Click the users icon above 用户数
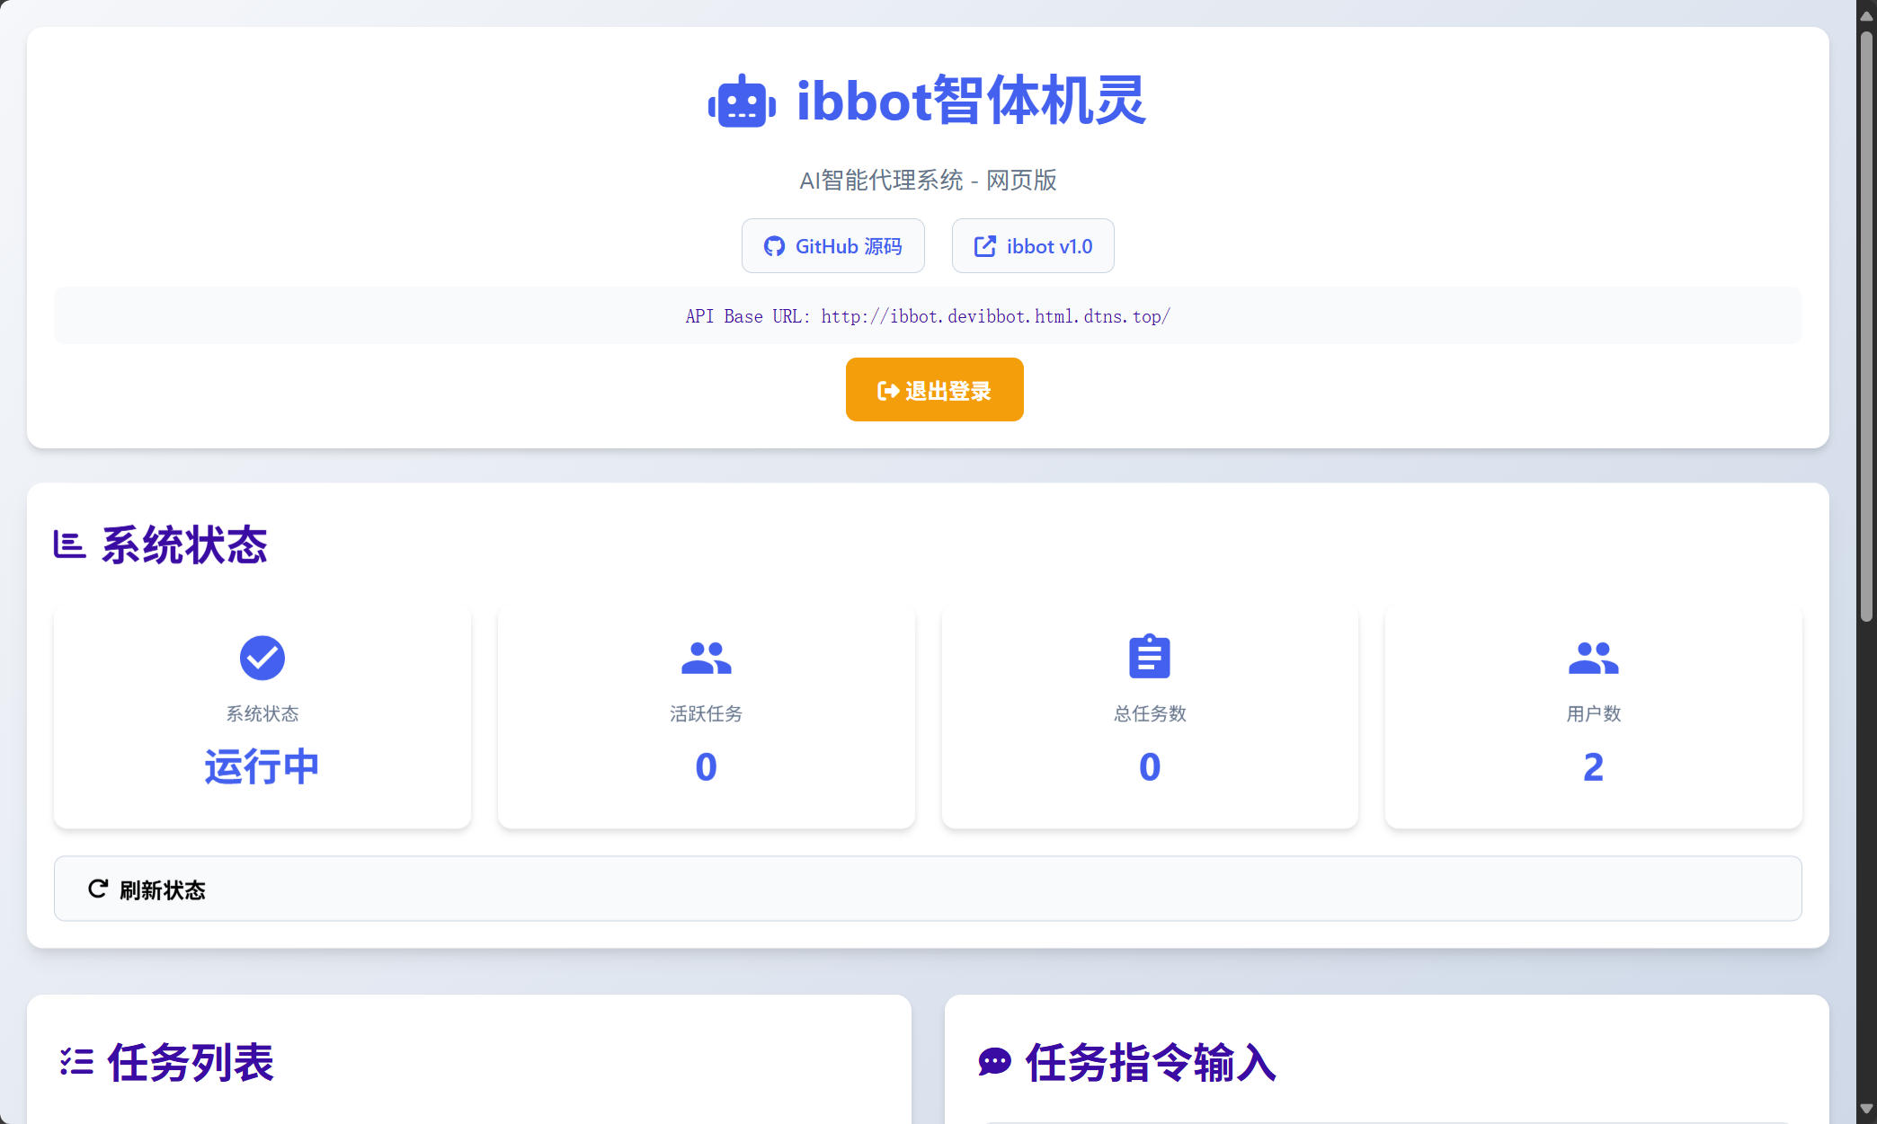This screenshot has width=1877, height=1124. point(1593,658)
